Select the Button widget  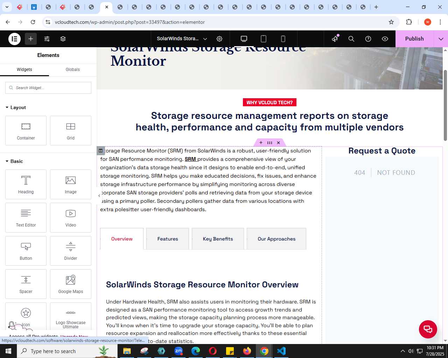[x=26, y=251]
